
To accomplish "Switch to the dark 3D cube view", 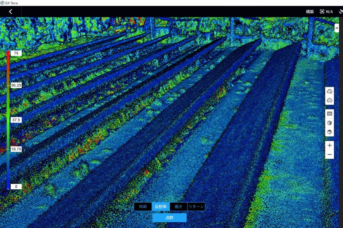I will tap(330, 132).
